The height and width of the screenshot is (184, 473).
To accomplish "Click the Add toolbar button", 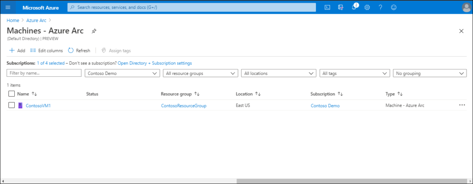I will point(17,51).
